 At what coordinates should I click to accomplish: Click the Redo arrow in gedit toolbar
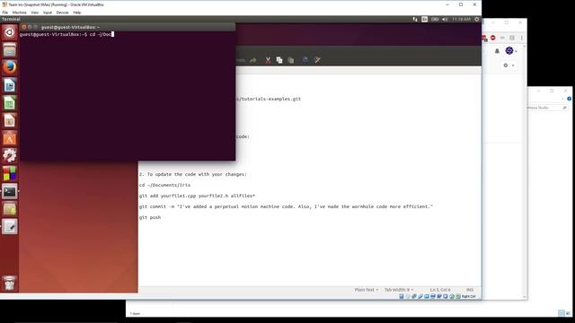click(253, 60)
